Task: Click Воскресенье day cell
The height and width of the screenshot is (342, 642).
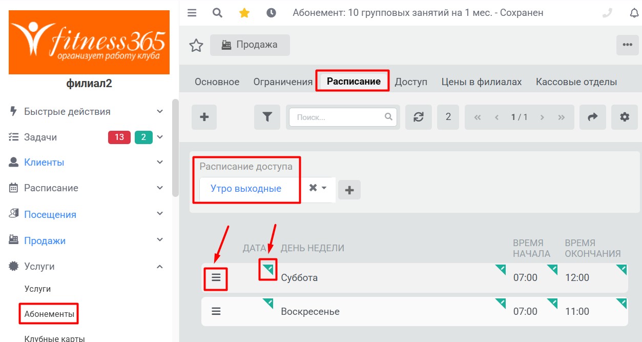Action: 310,312
